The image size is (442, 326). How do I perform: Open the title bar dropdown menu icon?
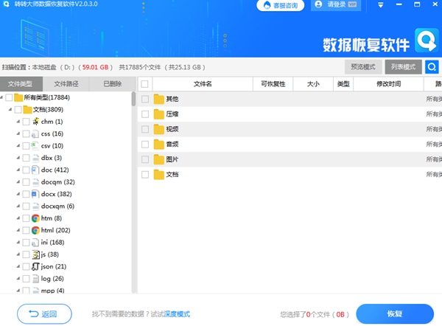point(381,5)
